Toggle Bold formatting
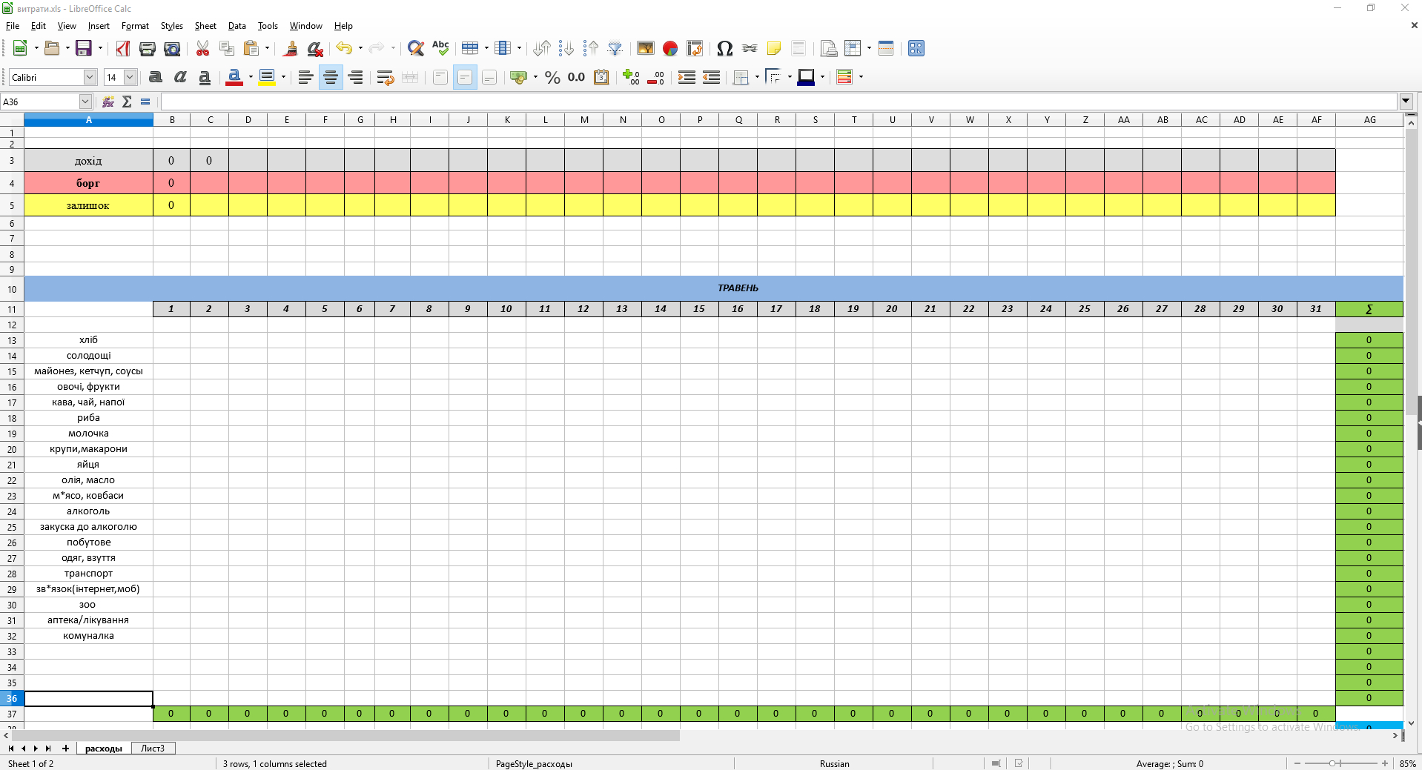1422x770 pixels. click(156, 77)
